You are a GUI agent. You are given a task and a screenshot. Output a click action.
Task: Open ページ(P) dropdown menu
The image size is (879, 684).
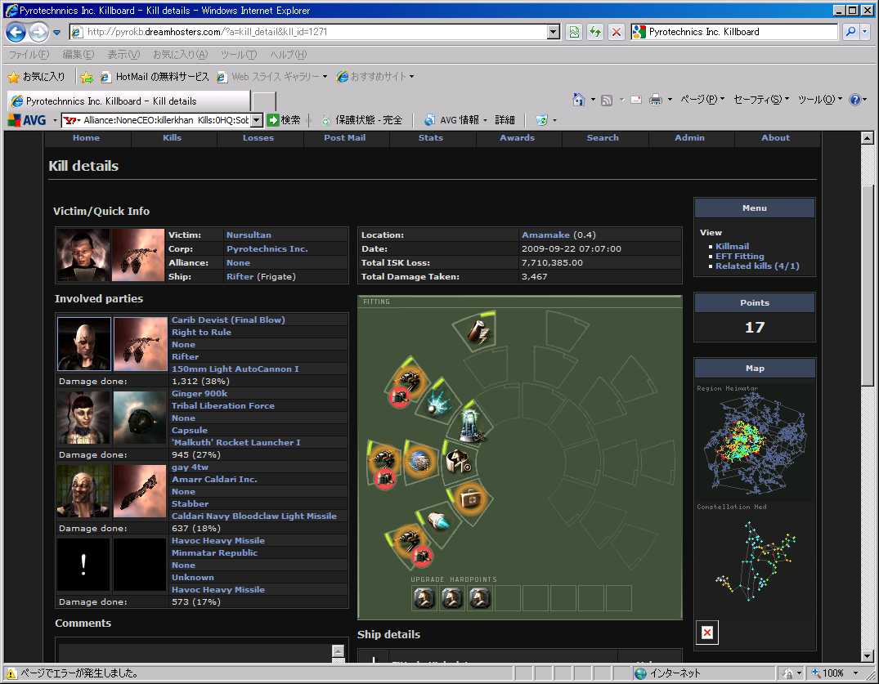point(702,99)
